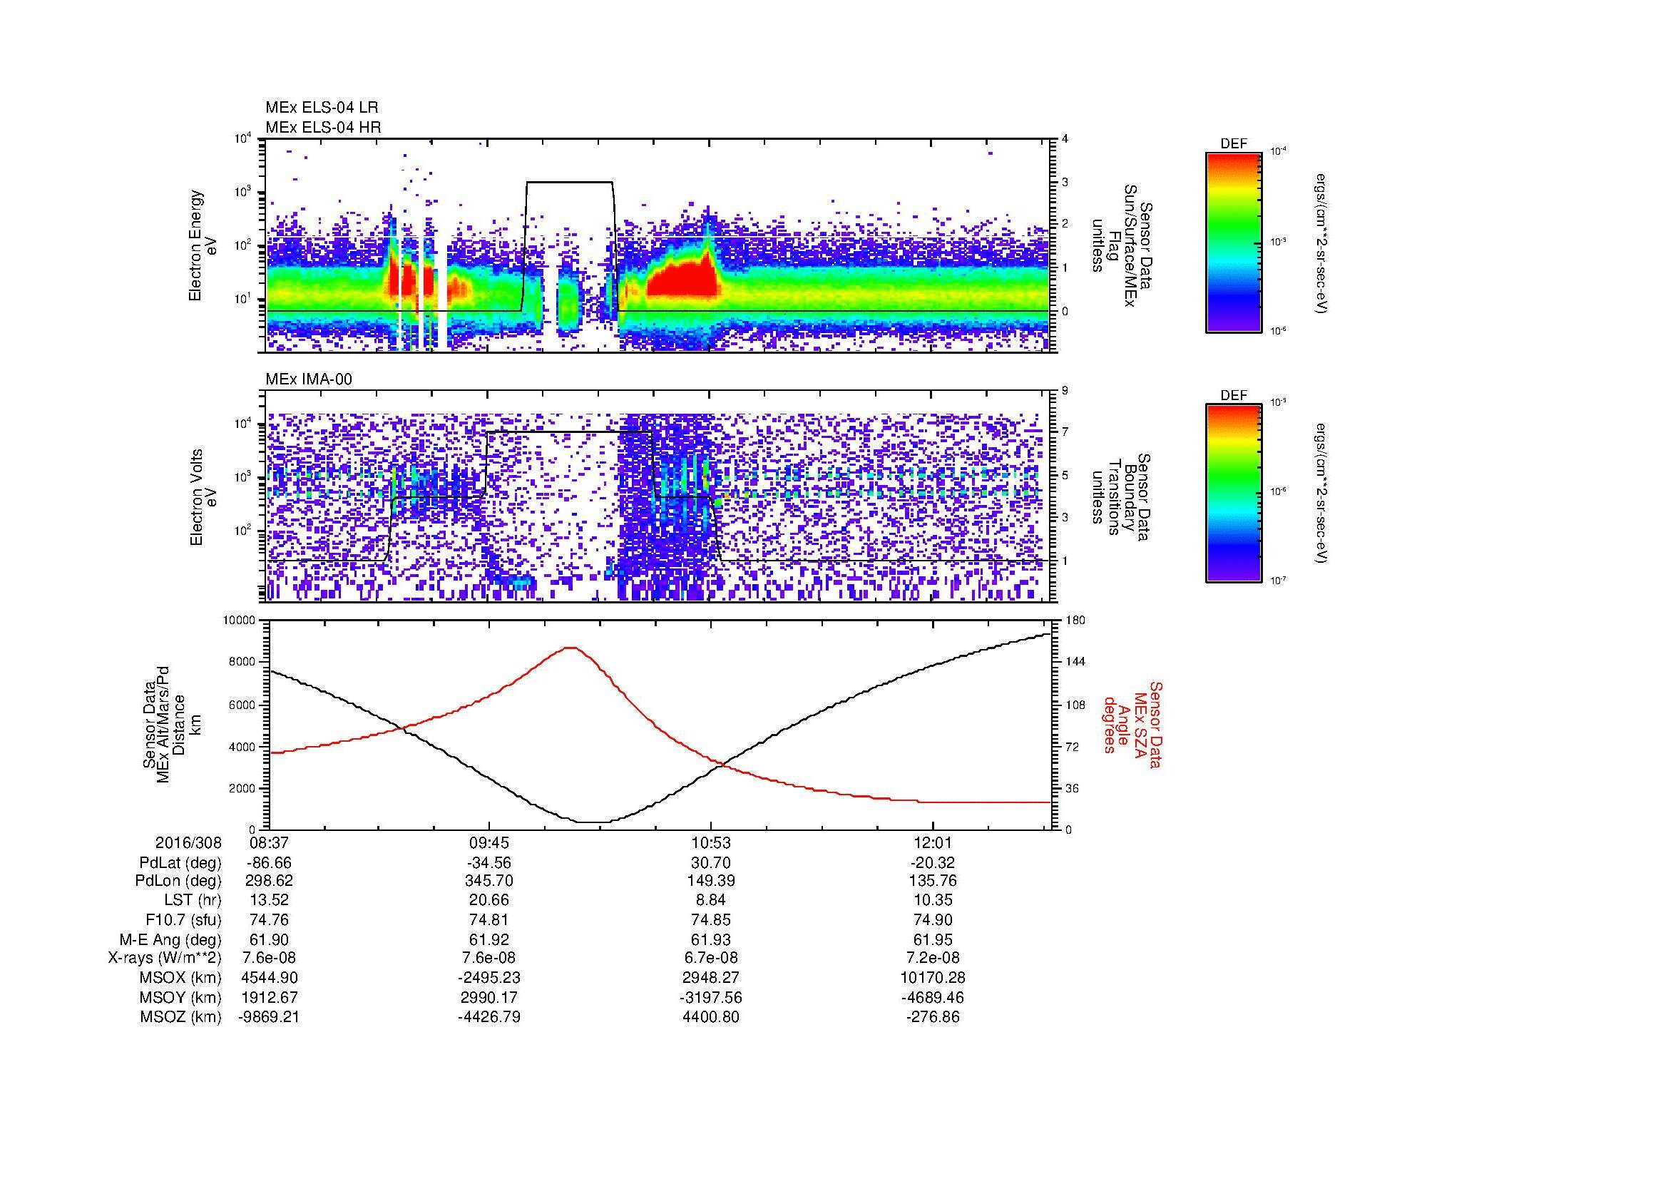Click the time tick '08:37'
Image resolution: width=1668 pixels, height=1179 pixels.
point(269,843)
